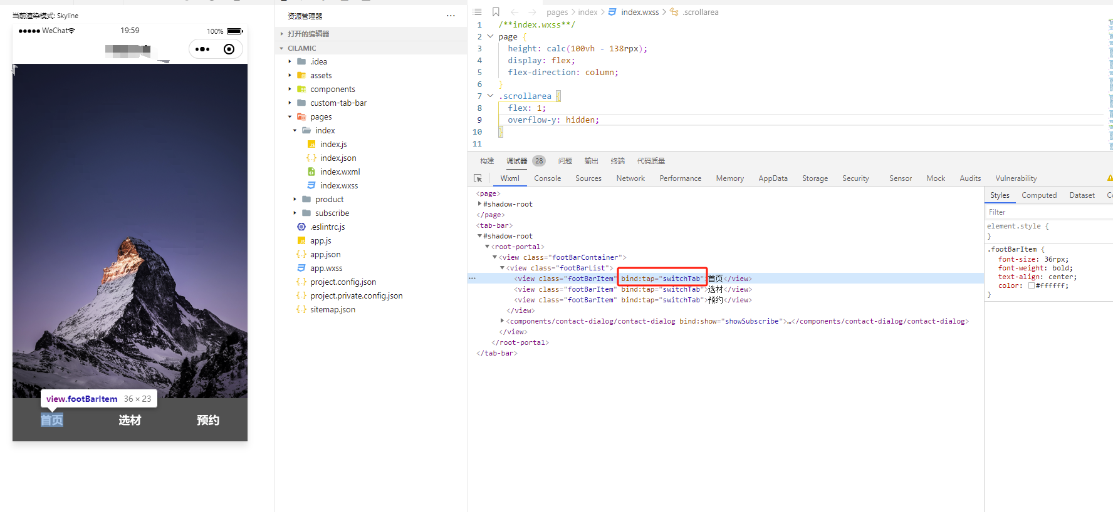The image size is (1113, 512).
Task: Open sitemap.json file
Action: click(x=332, y=309)
